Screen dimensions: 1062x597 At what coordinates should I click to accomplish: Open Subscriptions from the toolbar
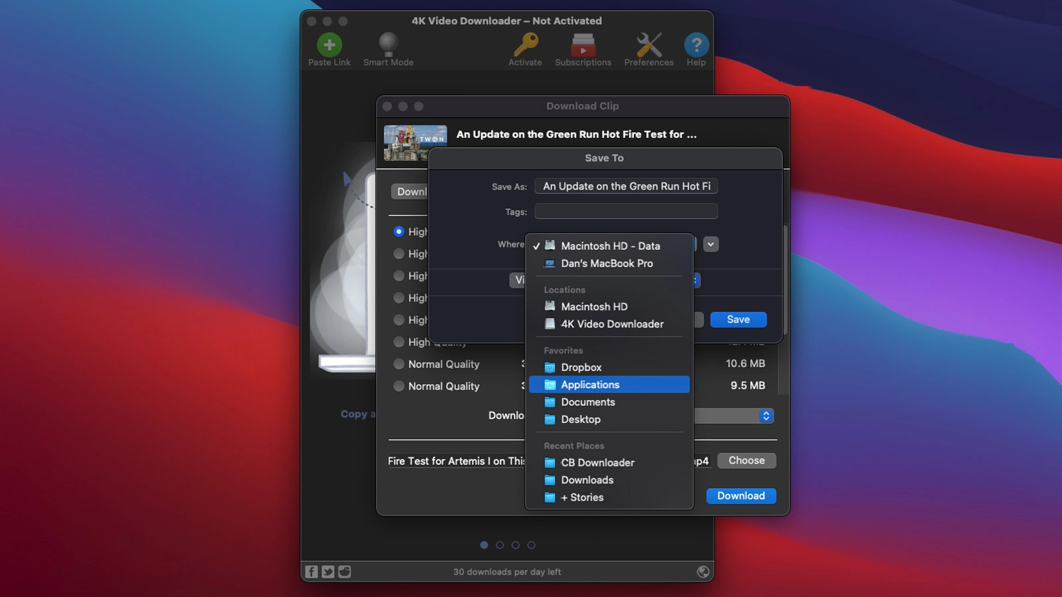(x=583, y=45)
